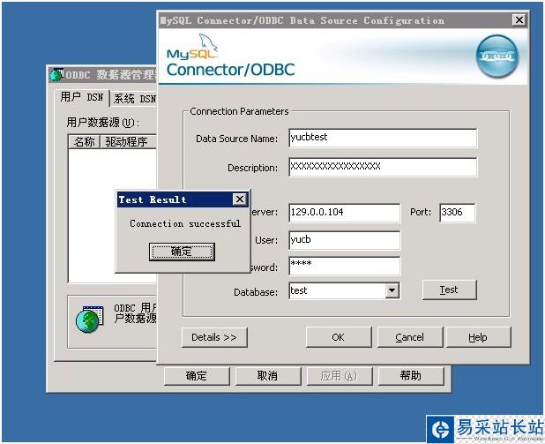Click the Port field showing 3306
Viewport: 545px width, 444px height.
pos(457,213)
